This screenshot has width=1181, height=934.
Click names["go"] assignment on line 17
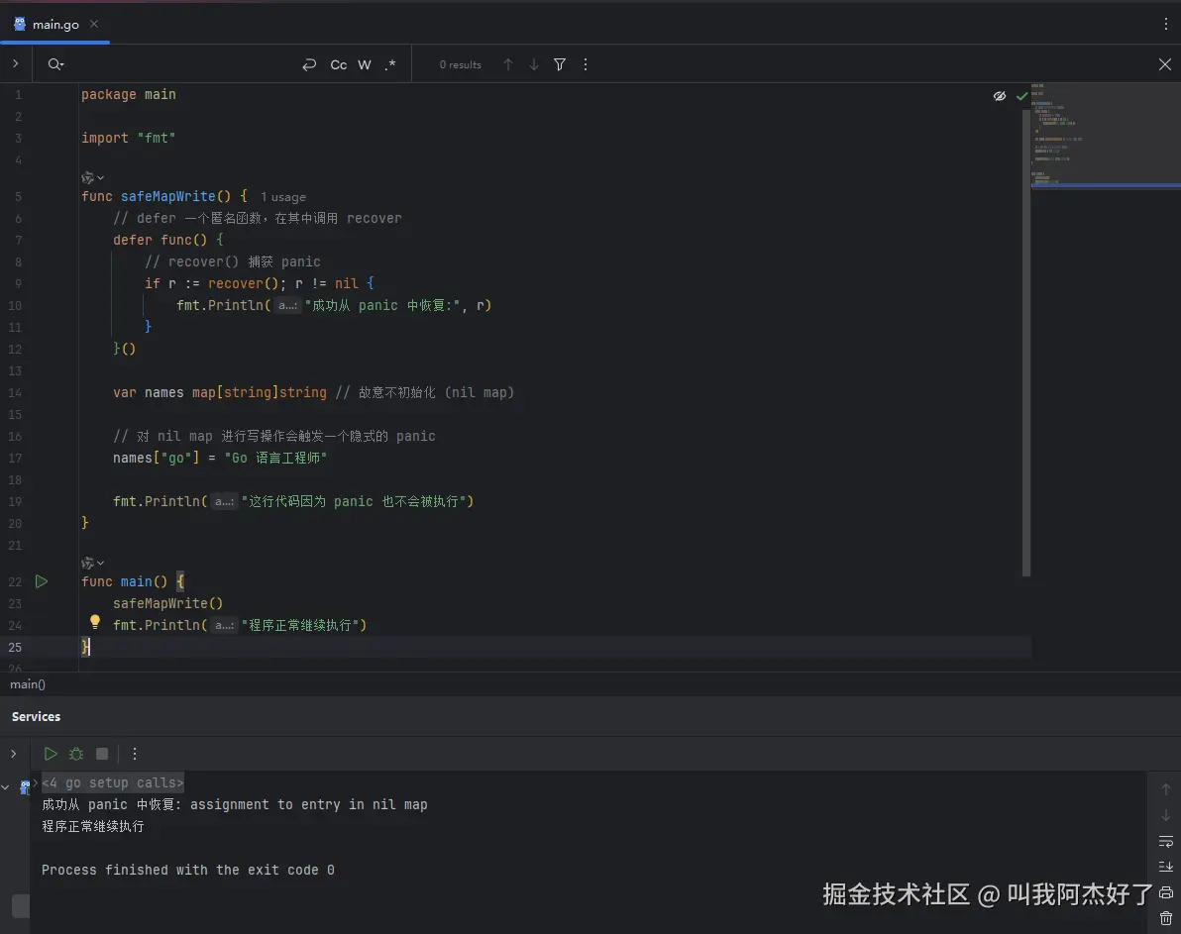(x=220, y=458)
